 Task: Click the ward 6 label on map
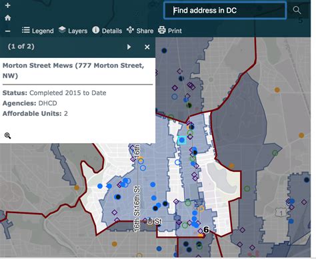point(206,230)
